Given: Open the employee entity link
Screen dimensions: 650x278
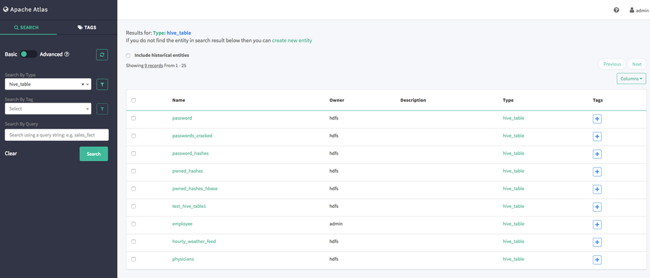Looking at the screenshot, I should pyautogui.click(x=182, y=224).
